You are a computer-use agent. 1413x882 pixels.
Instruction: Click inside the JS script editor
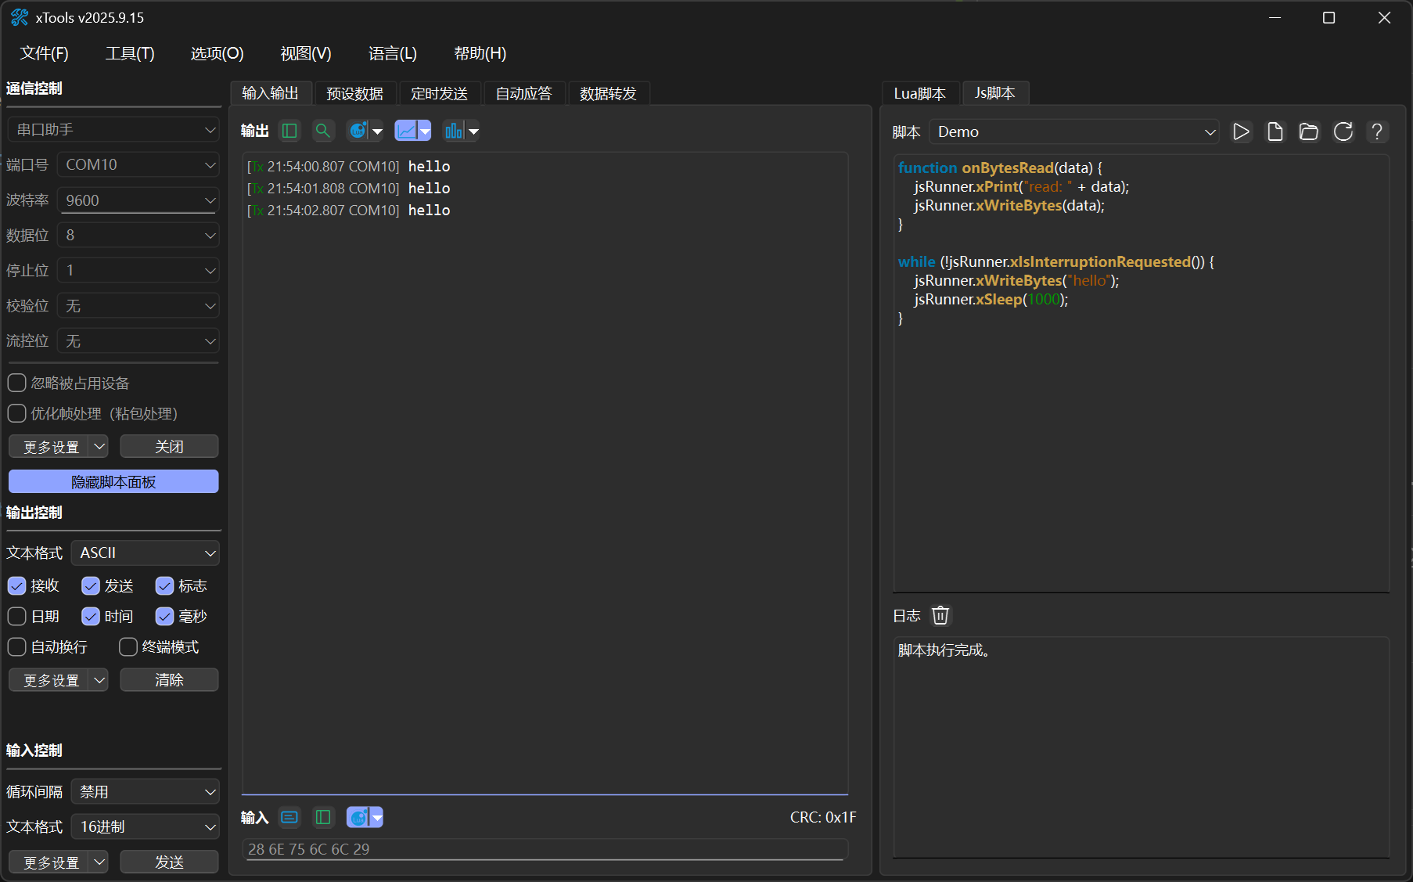(1142, 373)
